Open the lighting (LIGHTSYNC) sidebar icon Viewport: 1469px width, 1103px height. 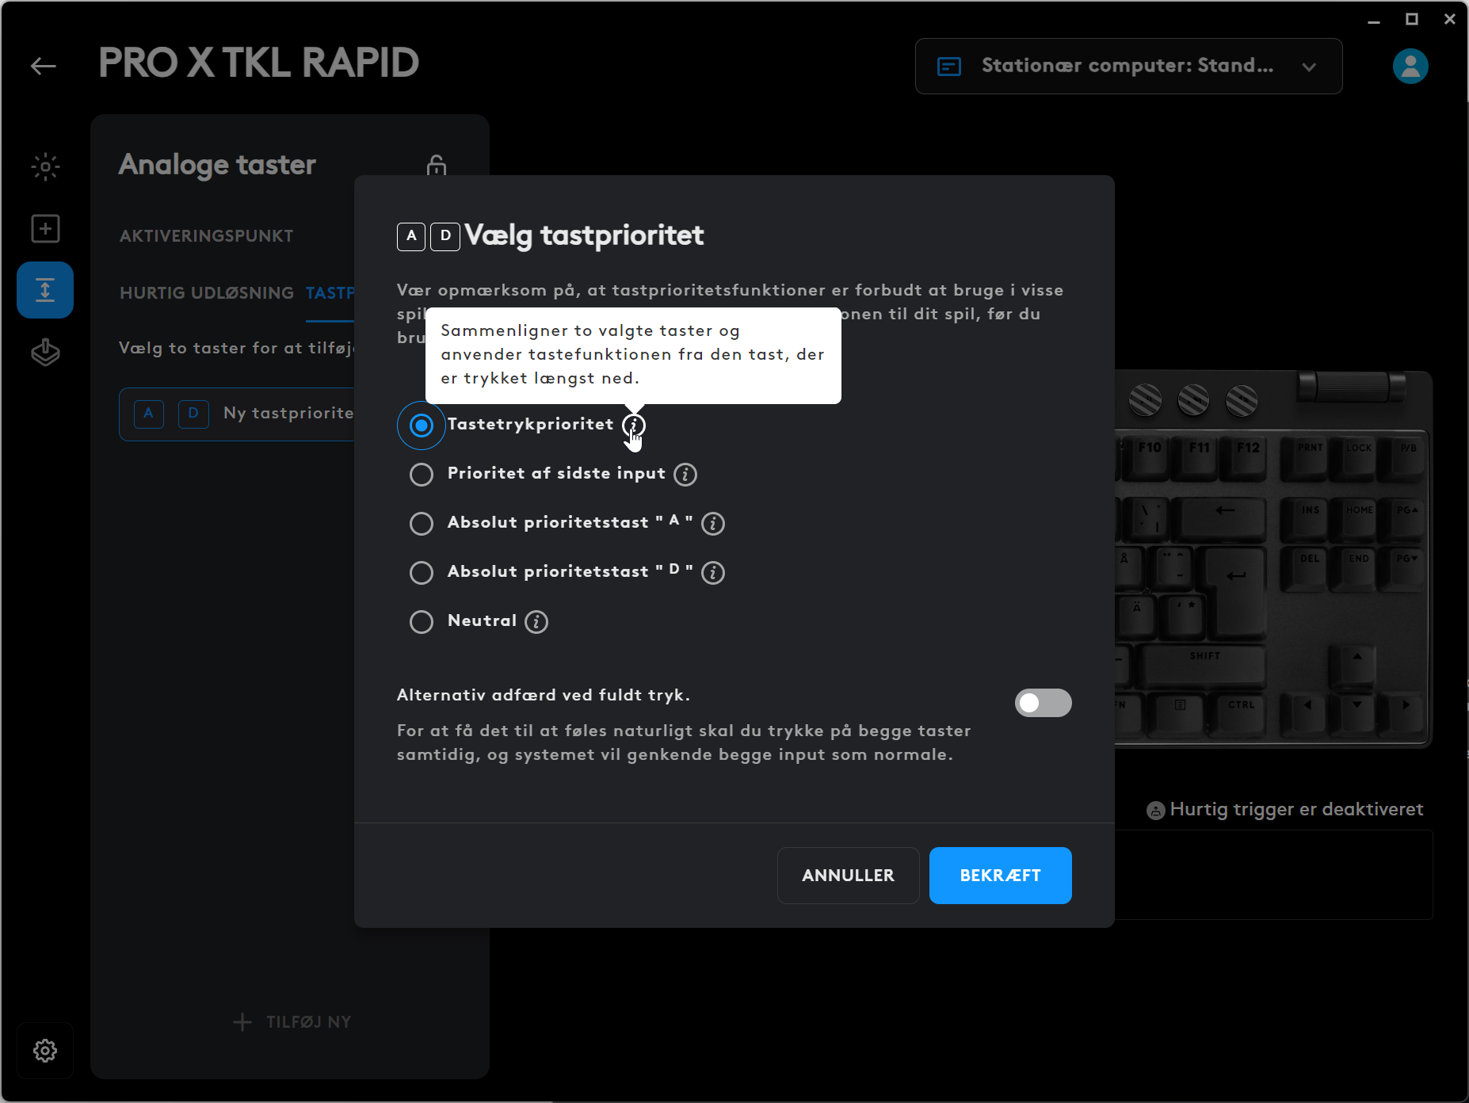click(45, 166)
